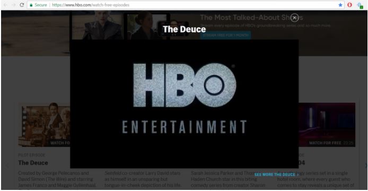Click the Stream Free For 1 Month button
Viewport: 368px width, 191px height.
[225, 35]
